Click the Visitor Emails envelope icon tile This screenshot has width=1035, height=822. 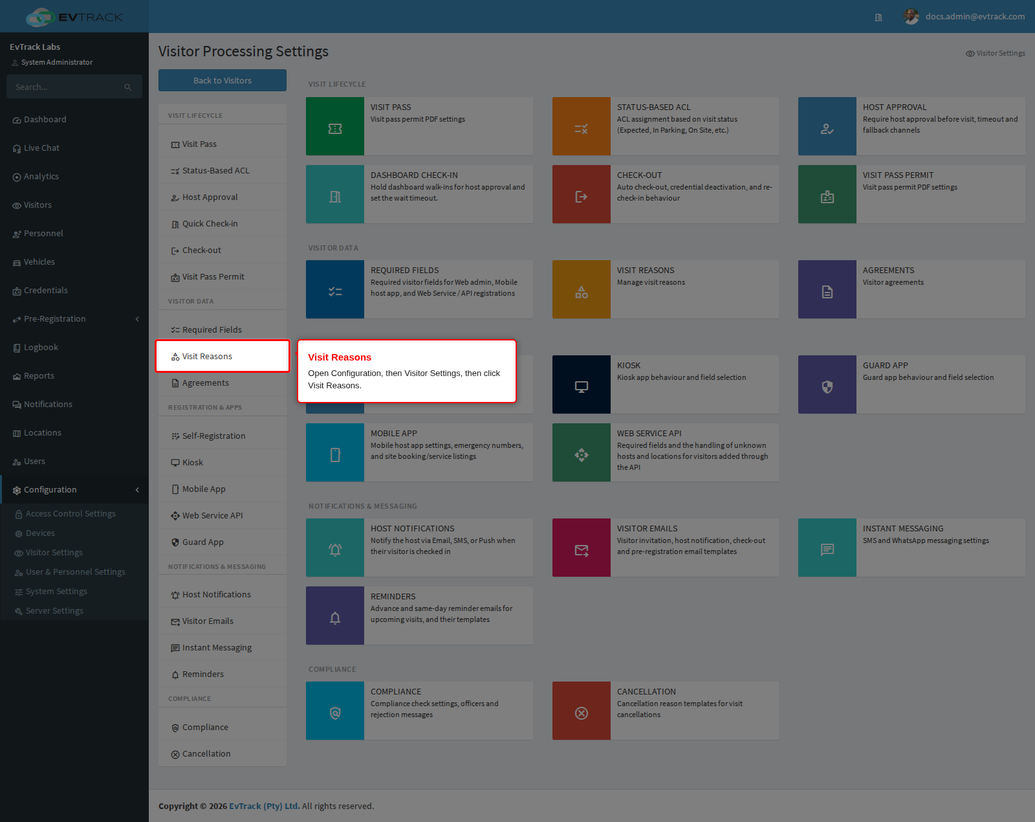click(x=582, y=548)
